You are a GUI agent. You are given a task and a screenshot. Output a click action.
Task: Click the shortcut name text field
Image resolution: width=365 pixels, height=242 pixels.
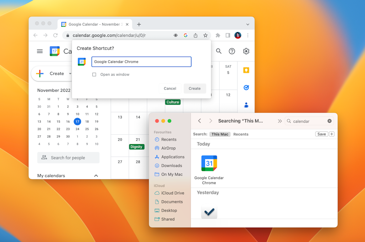(x=141, y=62)
